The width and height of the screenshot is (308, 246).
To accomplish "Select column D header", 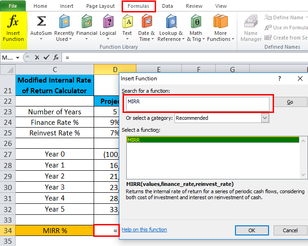I will [x=115, y=69].
